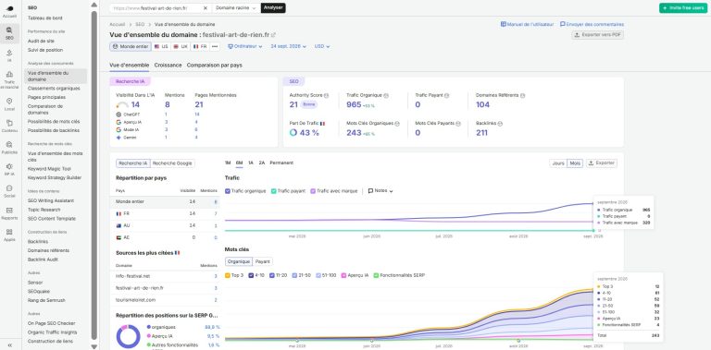Toggle the Fonctionnalités SERP checkbox
The height and width of the screenshot is (350, 711).
tap(377, 275)
